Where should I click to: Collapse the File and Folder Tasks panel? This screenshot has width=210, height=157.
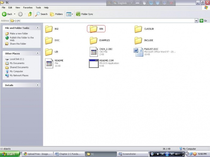click(37, 28)
